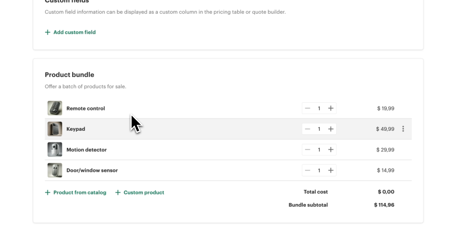Select the Door/window sensor thumbnail

click(x=55, y=170)
